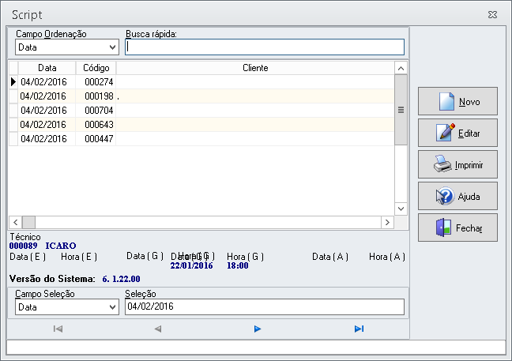Go to previous record navigation arrow
Image resolution: width=512 pixels, height=361 pixels.
point(158,329)
